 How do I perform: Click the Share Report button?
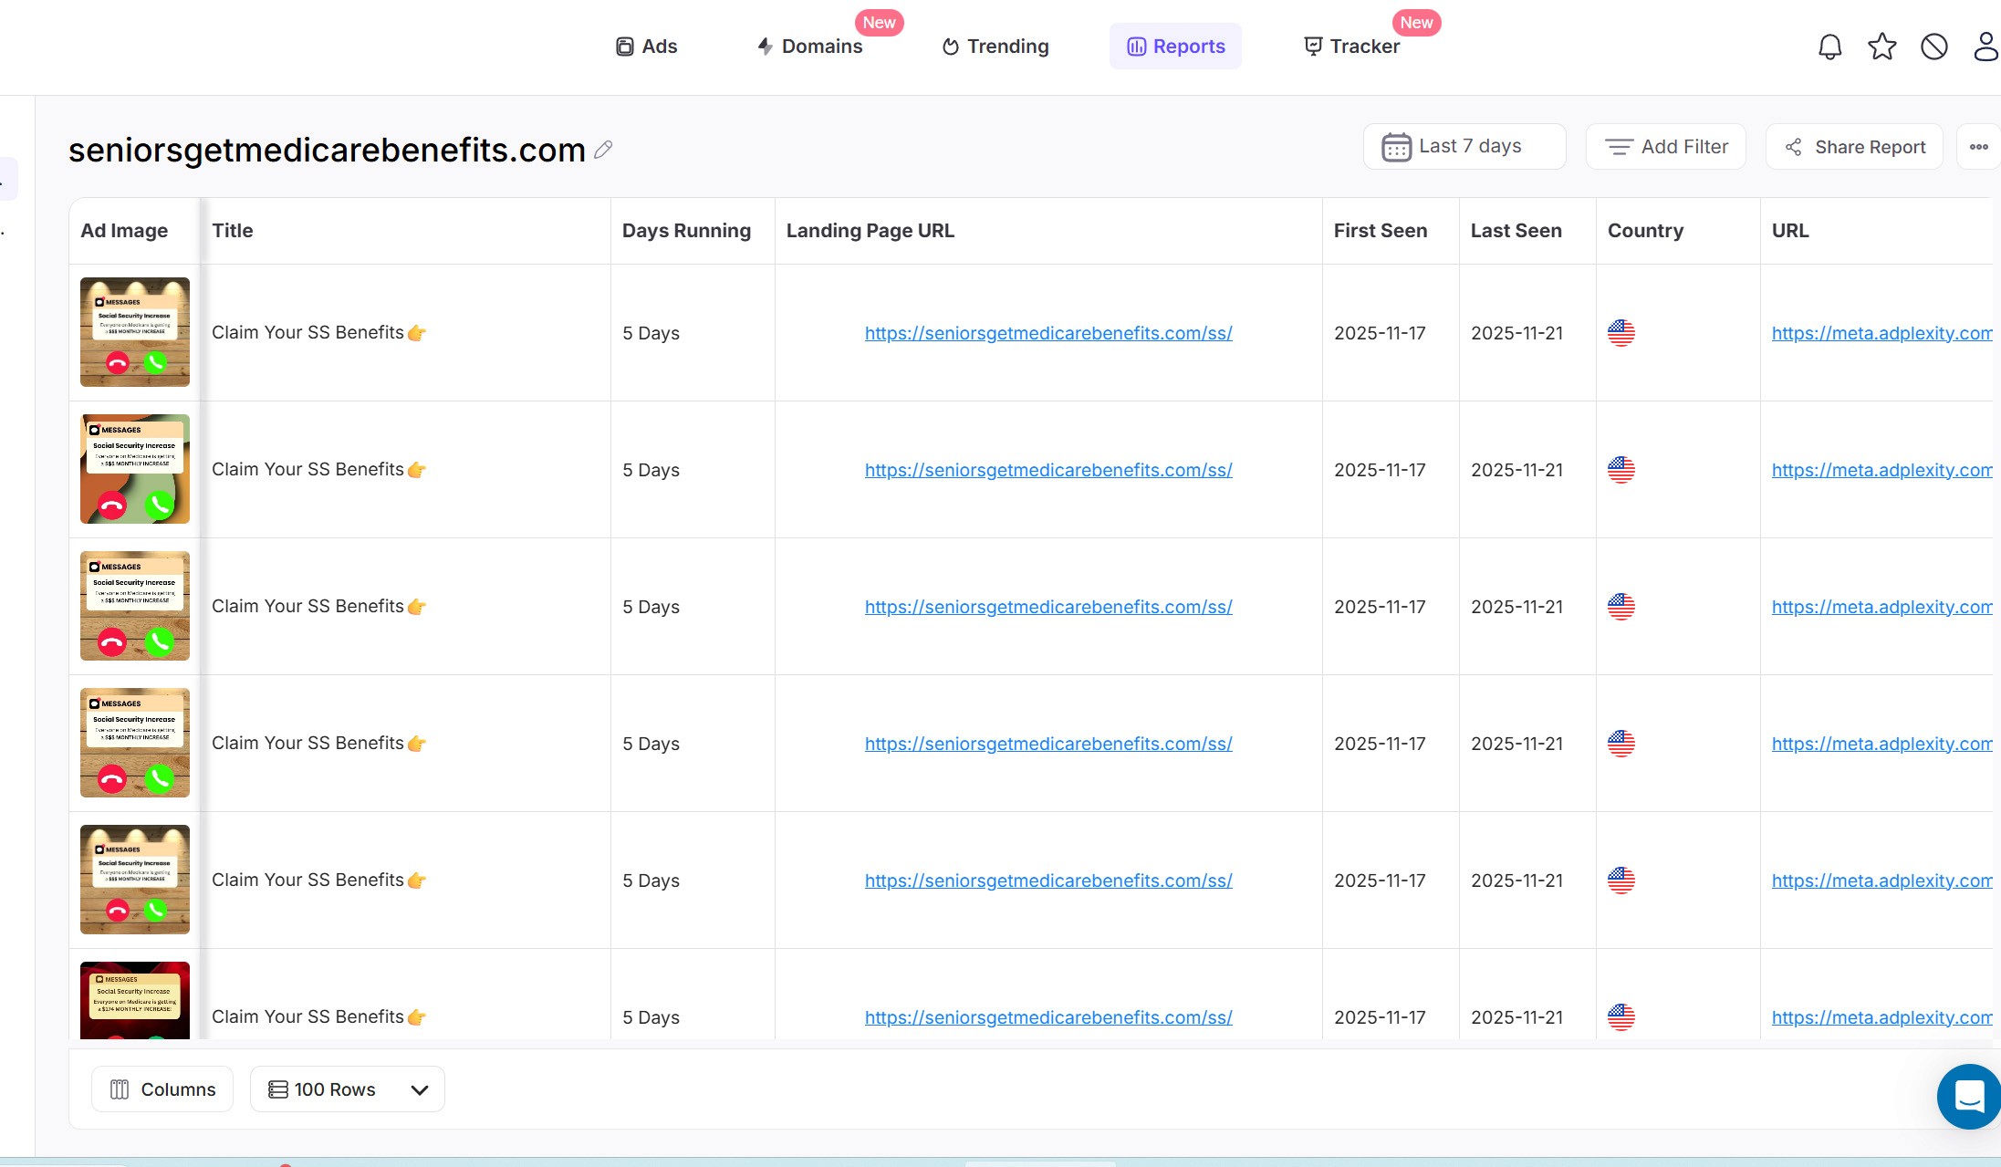(1851, 146)
